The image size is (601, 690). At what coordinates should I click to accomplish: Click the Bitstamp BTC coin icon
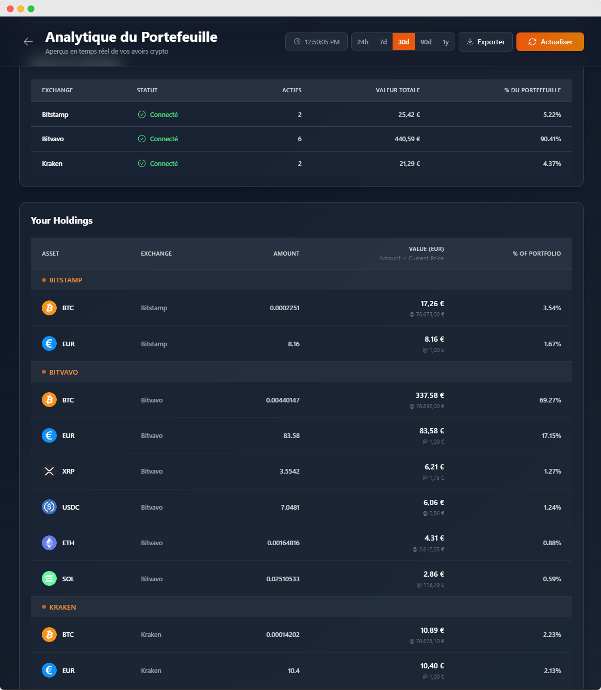pos(49,308)
